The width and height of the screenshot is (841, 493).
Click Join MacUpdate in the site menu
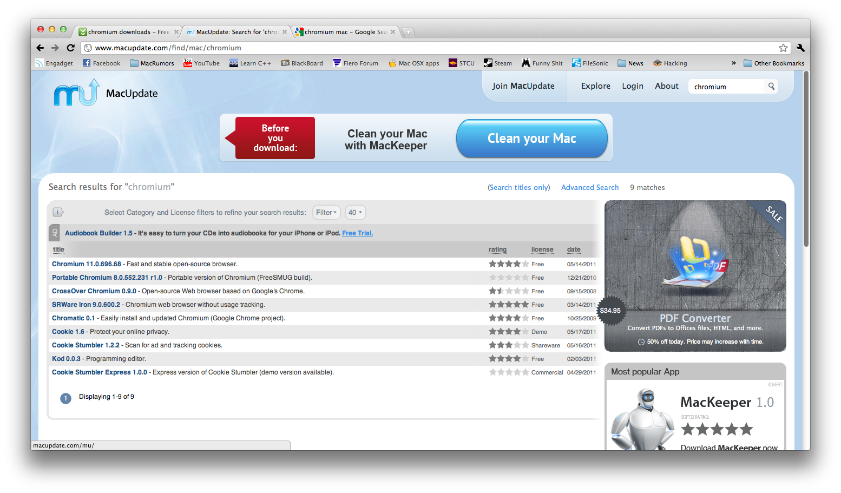click(523, 86)
